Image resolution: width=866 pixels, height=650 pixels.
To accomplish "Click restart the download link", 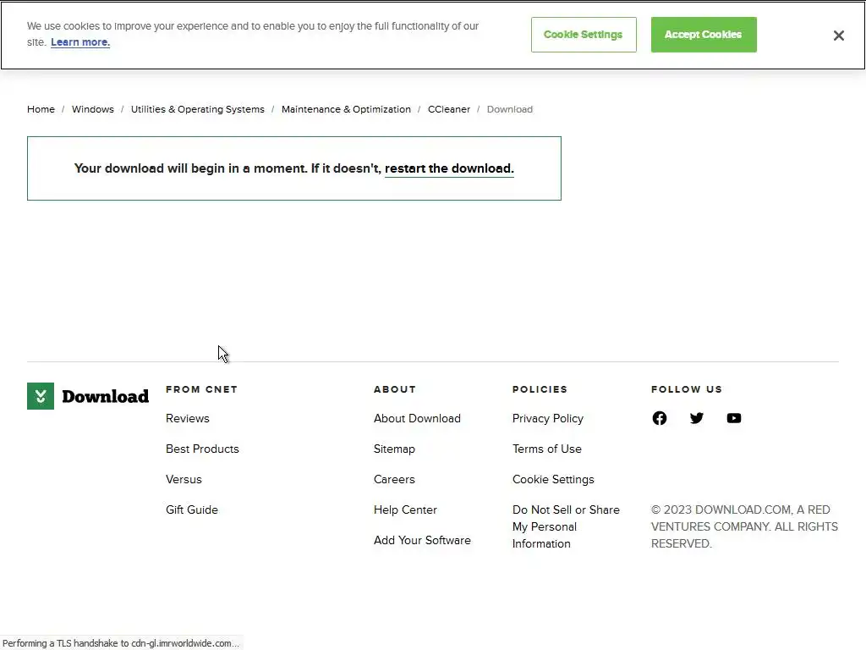I will (449, 168).
